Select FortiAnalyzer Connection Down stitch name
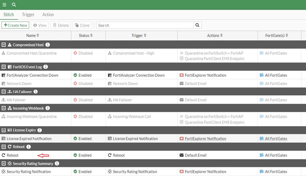This screenshot has height=179, width=306. click(x=32, y=75)
